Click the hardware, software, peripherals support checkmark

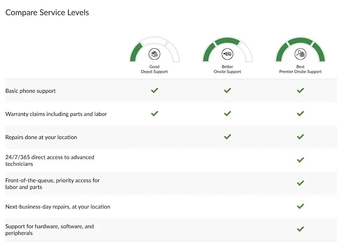click(300, 229)
